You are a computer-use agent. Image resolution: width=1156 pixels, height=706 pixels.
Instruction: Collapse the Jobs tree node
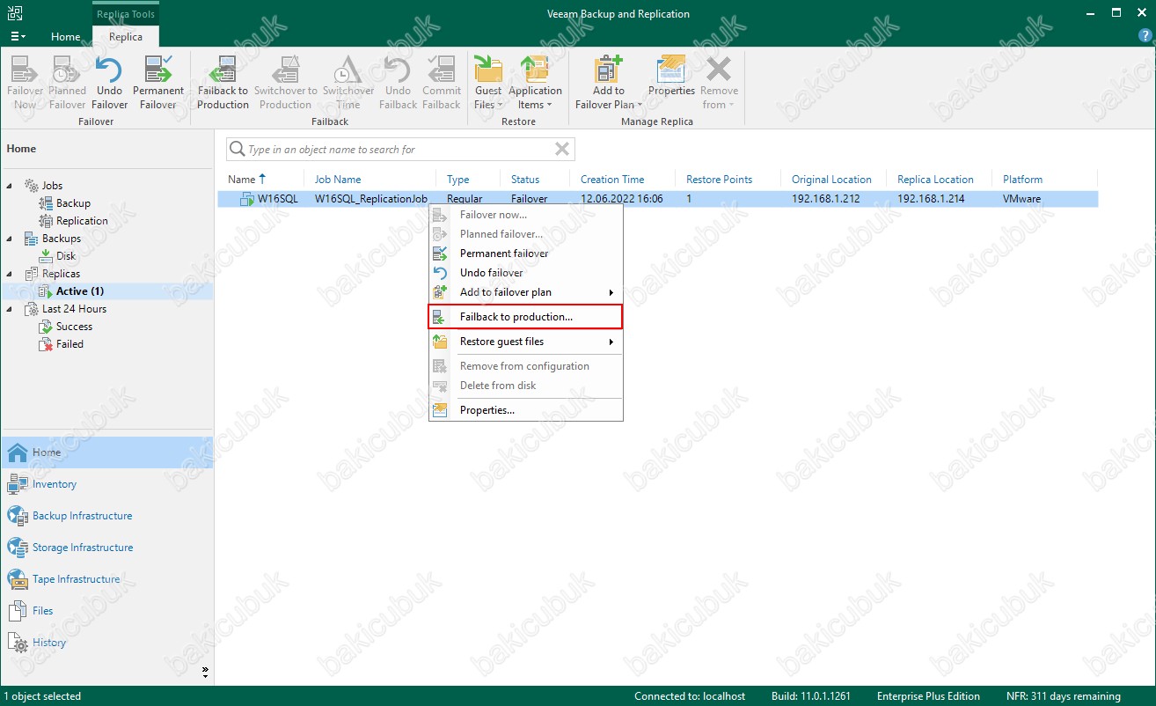coord(11,186)
